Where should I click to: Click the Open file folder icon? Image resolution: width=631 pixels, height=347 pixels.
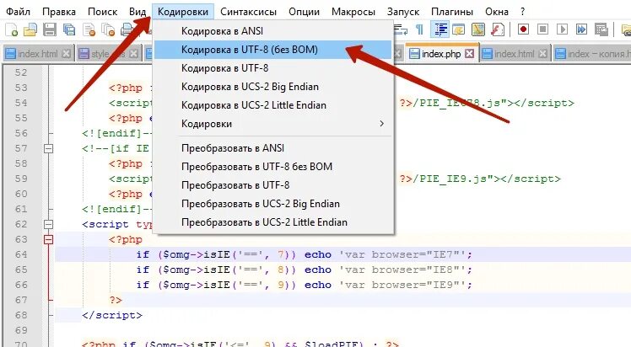point(30,29)
